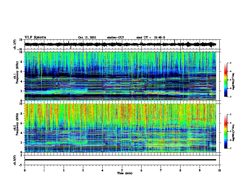The width and height of the screenshot is (247, 191).
Task: Click the ch.2 spectrogram color scale bar
Action: click(225, 131)
